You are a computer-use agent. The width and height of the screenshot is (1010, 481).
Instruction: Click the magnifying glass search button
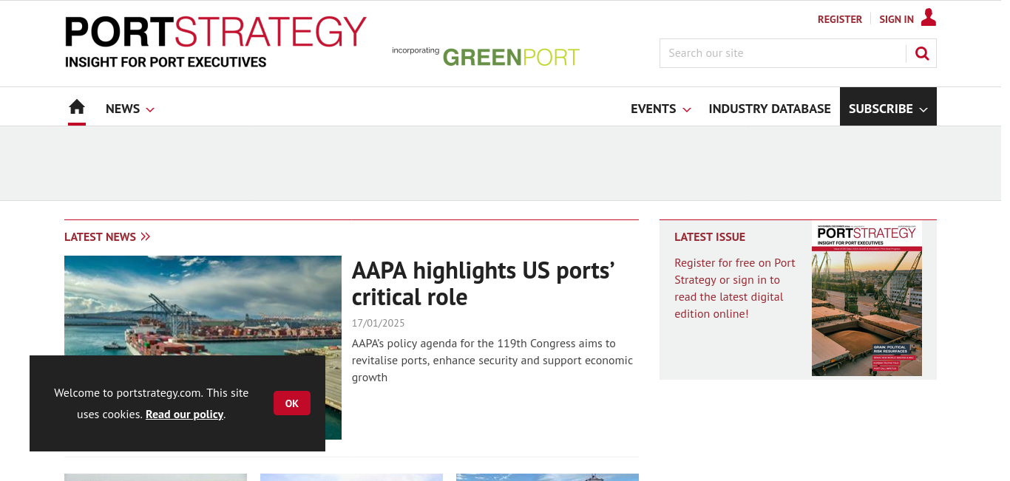(922, 53)
